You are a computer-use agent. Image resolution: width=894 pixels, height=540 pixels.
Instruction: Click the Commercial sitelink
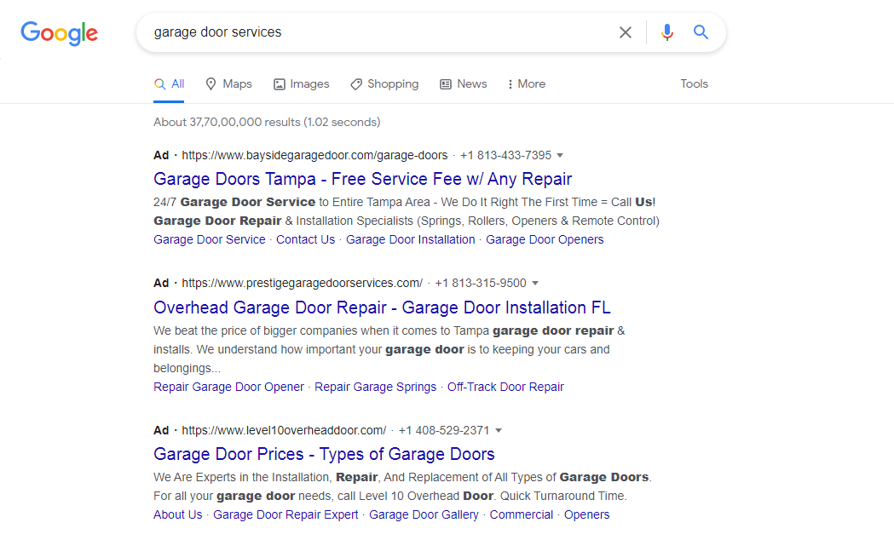[521, 515]
